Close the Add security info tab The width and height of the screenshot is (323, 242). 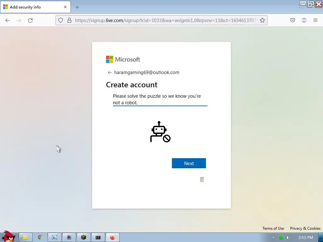pos(65,7)
